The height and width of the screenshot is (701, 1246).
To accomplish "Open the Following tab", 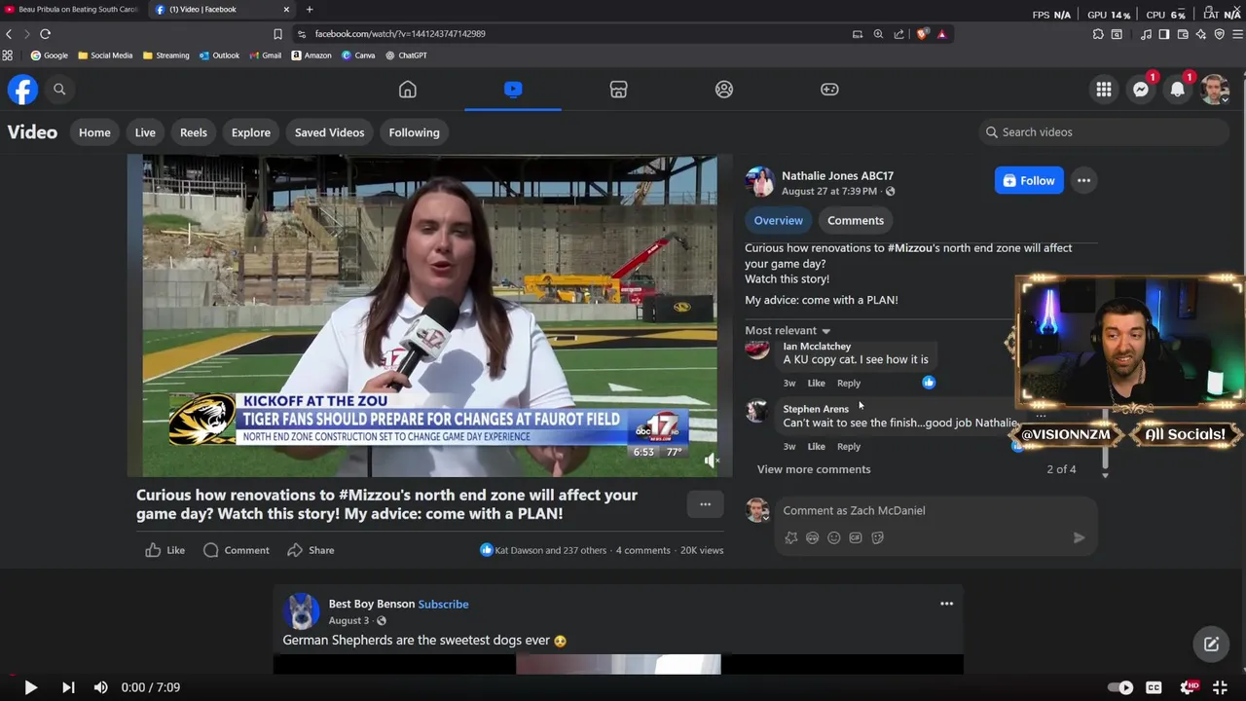I will pos(415,132).
